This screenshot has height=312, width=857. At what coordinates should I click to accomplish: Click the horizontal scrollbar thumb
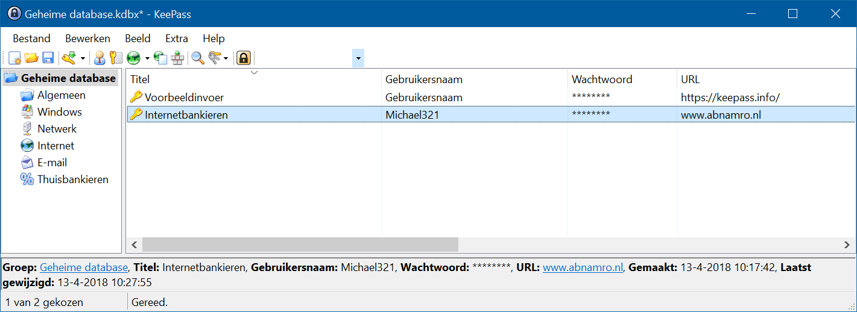pyautogui.click(x=300, y=245)
